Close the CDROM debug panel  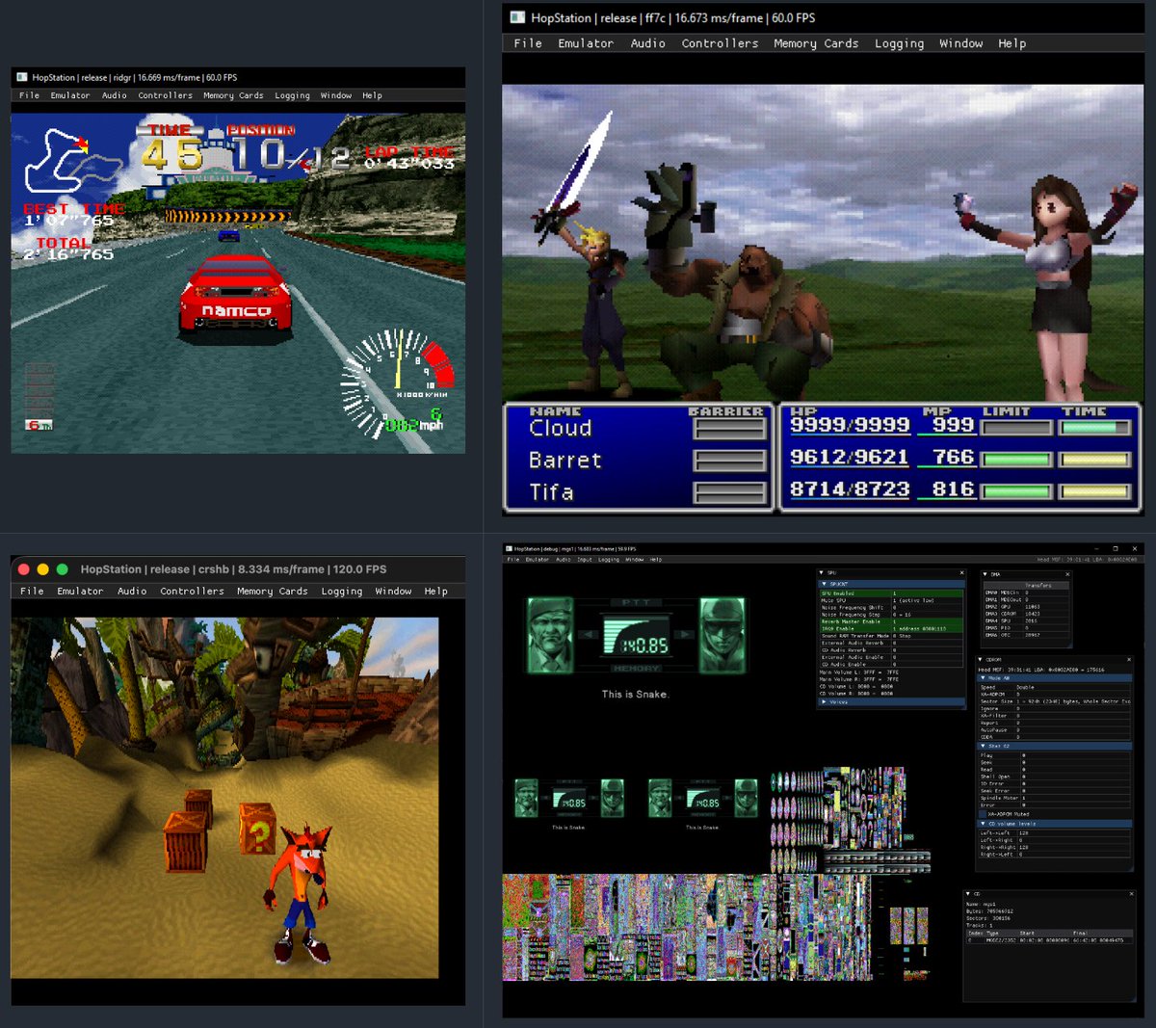point(1129,659)
